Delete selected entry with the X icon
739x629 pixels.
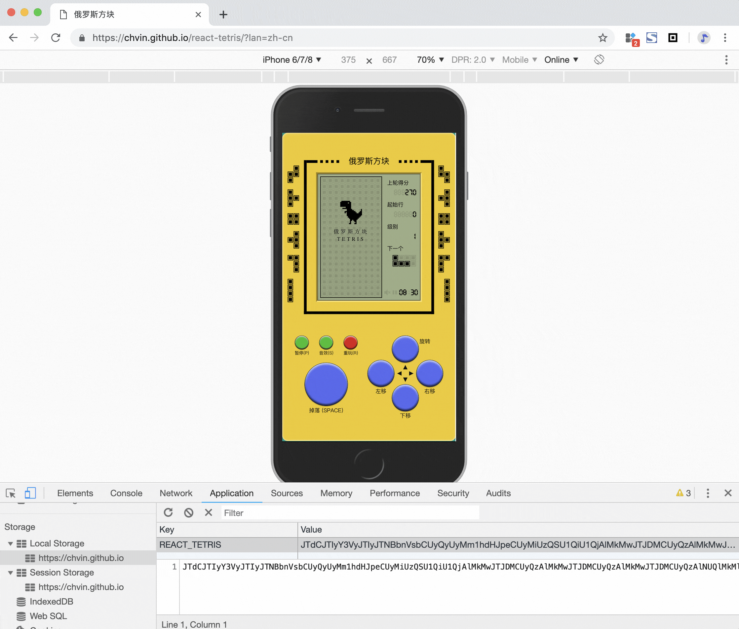coord(209,513)
